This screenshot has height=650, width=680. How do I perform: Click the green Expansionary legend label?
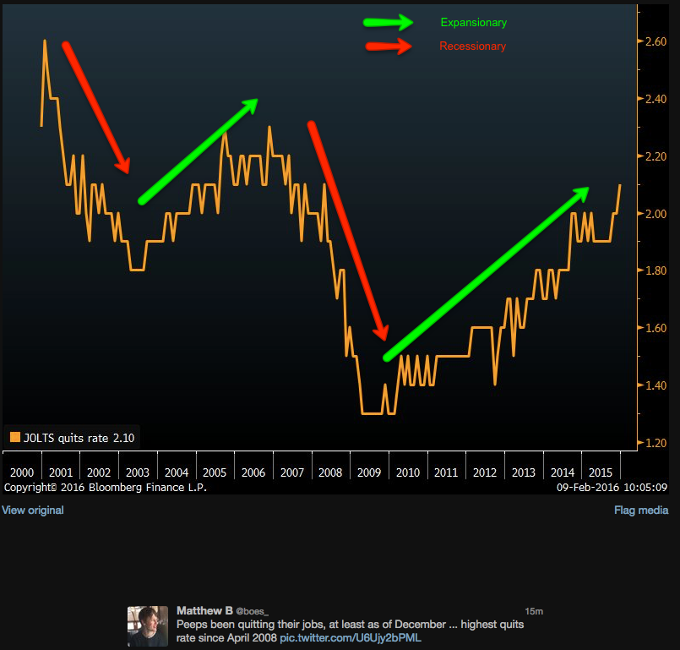coord(474,23)
